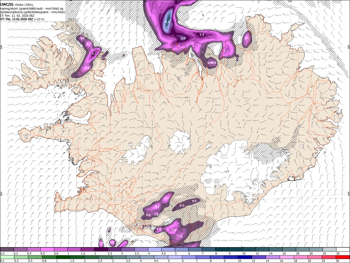The width and height of the screenshot is (350, 263).
Task: Top legend row: swatch between 1.5 and 2
Action: click(x=87, y=250)
